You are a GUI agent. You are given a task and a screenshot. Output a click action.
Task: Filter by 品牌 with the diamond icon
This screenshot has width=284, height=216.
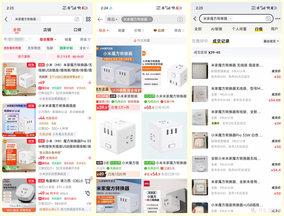coord(159,31)
